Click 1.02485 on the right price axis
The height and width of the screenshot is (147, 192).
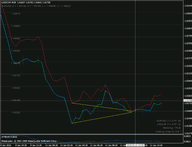click(x=188, y=51)
